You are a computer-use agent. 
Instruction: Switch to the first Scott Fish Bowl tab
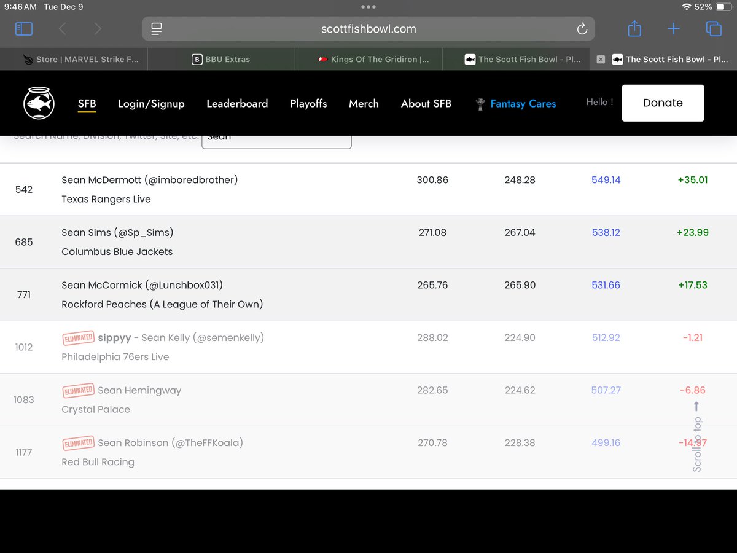pos(516,60)
